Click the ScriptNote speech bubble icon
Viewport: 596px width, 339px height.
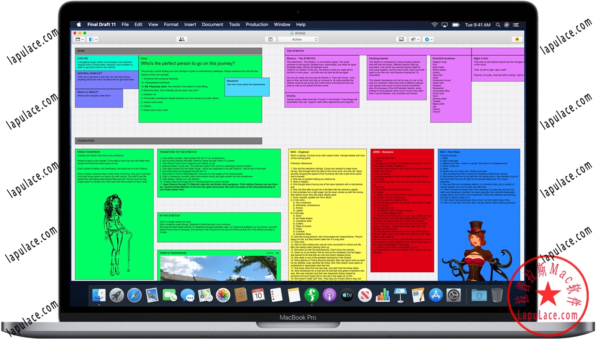[270, 39]
